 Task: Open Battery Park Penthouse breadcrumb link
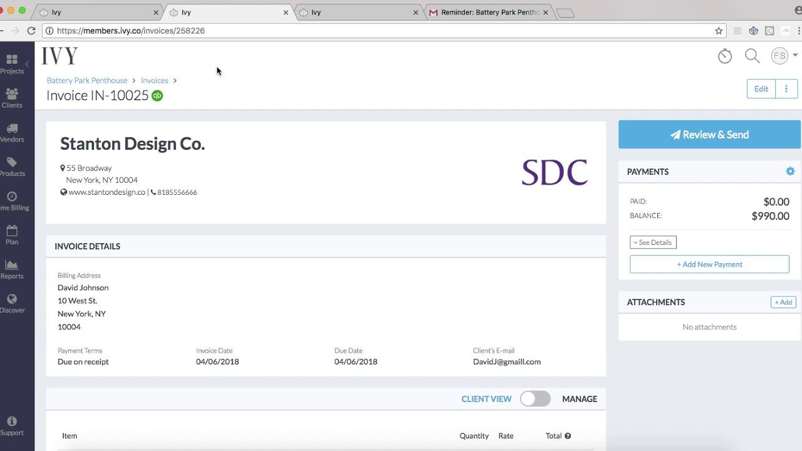click(x=87, y=80)
